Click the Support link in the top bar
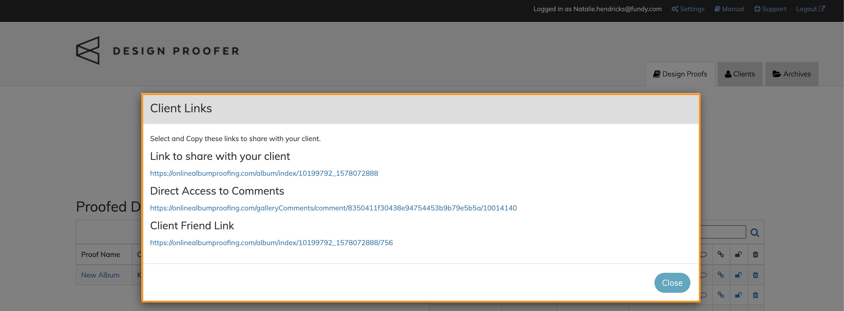 point(770,9)
